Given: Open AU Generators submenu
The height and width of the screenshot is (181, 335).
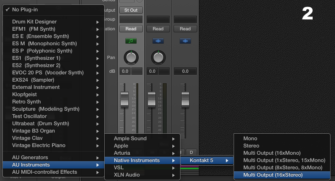Looking at the screenshot, I should [x=54, y=158].
